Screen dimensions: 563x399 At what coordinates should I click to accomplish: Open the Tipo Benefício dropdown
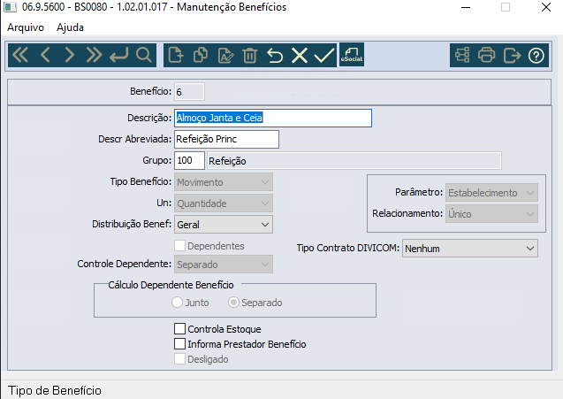click(224, 182)
